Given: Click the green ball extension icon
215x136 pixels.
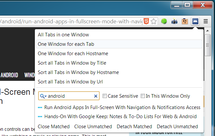Looking at the screenshot, I should click(x=164, y=21).
